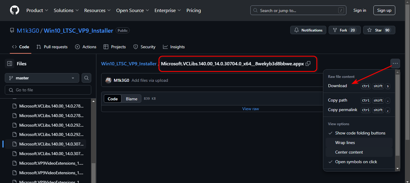This screenshot has width=410, height=183.
Task: Switch to the Security tab
Action: (144, 47)
